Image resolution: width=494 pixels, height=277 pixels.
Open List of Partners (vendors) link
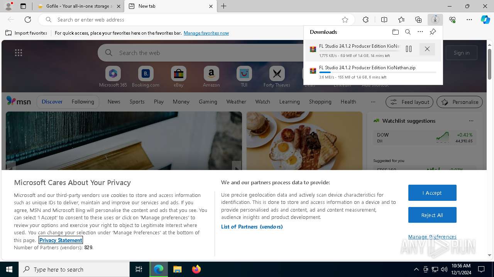pos(252,227)
